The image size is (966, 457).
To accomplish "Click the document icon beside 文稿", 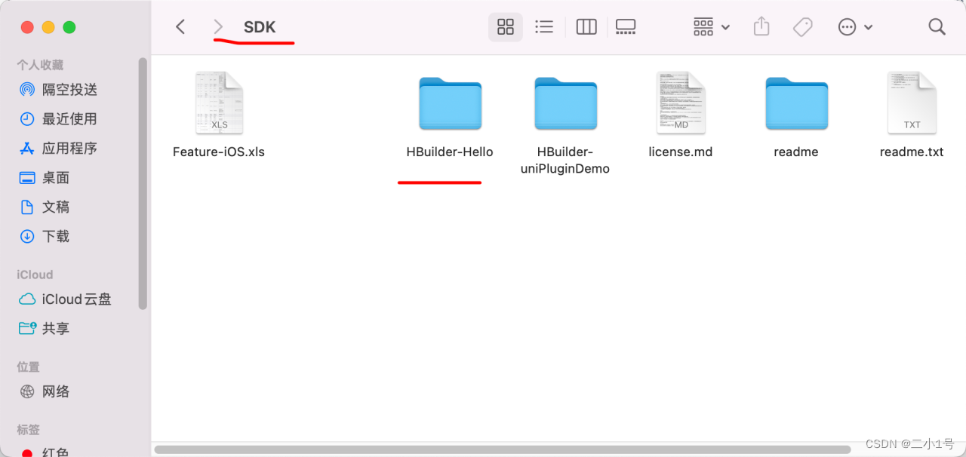I will pyautogui.click(x=27, y=207).
